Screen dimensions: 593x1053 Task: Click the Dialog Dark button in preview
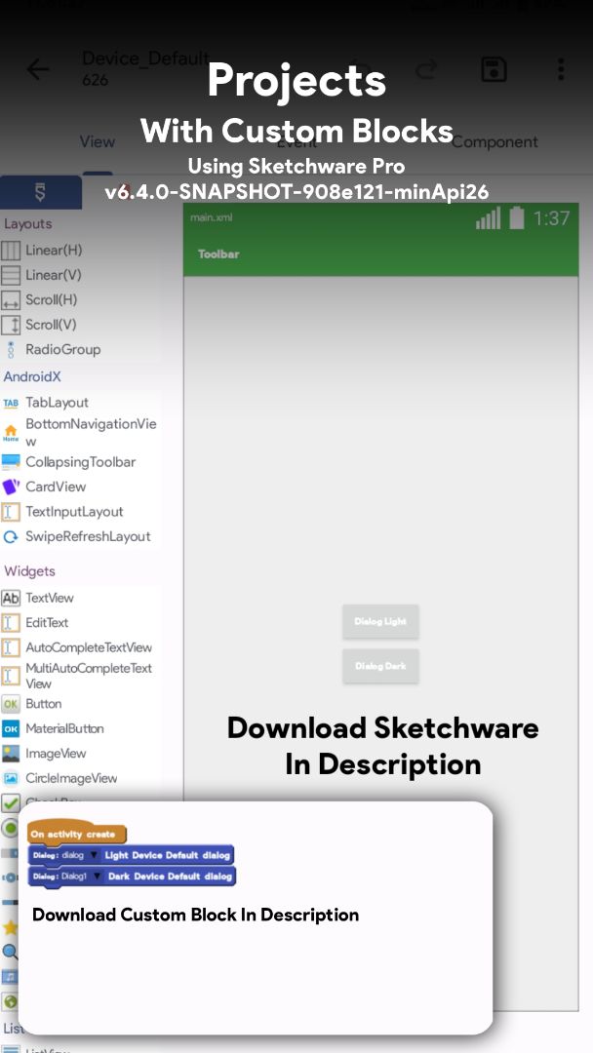[x=380, y=666]
